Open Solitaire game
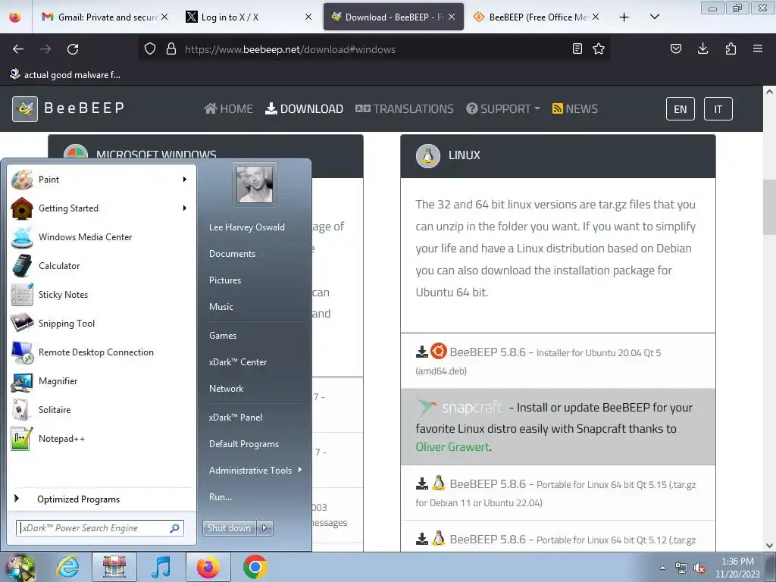The image size is (776, 582). point(101,409)
